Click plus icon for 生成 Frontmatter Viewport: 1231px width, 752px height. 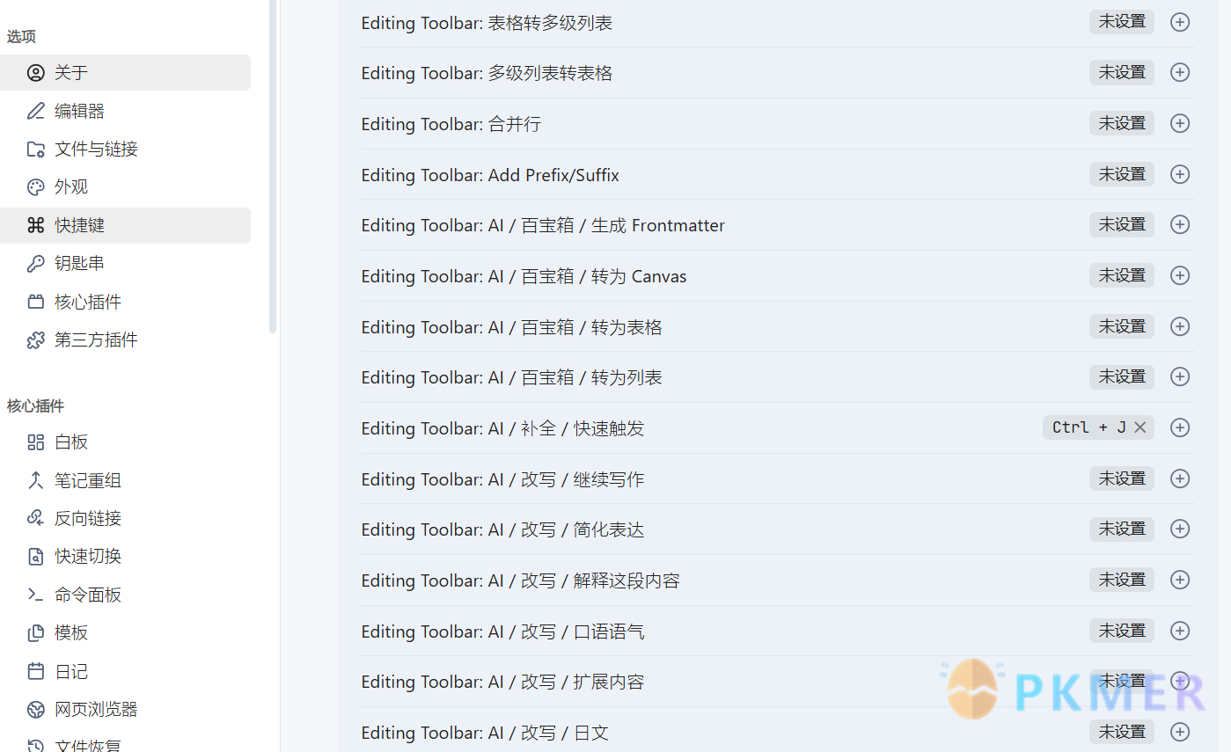[x=1179, y=224]
